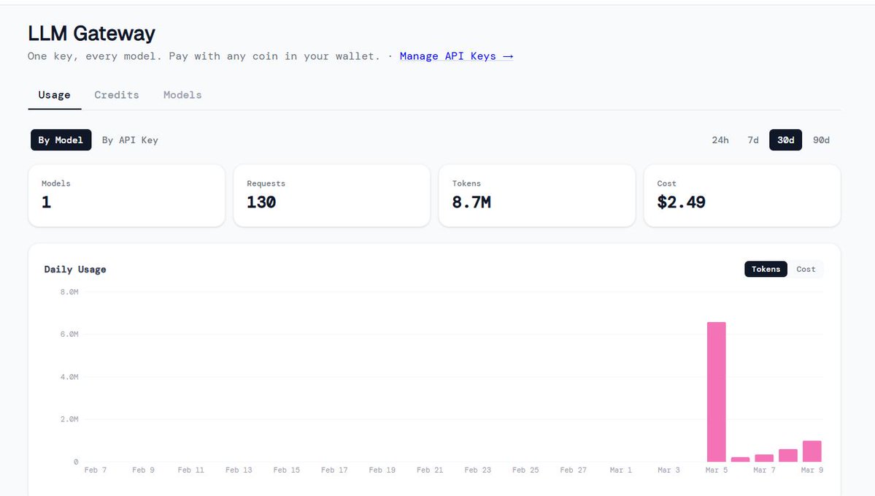Click the Tokens summary card showing 8.7M
Screen dimensions: 875x496
pyautogui.click(x=536, y=195)
